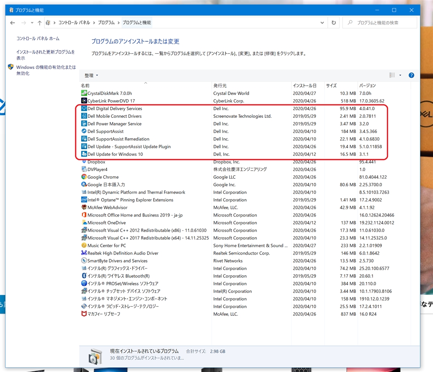Image resolution: width=433 pixels, height=372 pixels.
Task: Click size 837 MB cell
Action: coord(348,314)
